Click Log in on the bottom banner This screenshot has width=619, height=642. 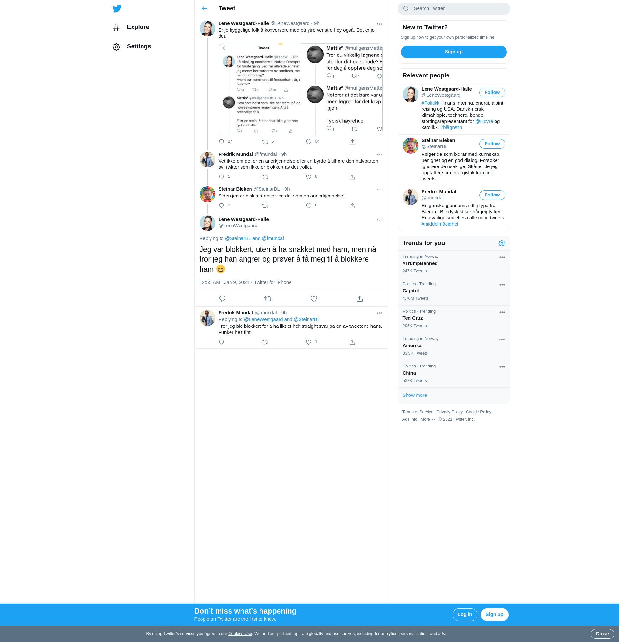[465, 615]
